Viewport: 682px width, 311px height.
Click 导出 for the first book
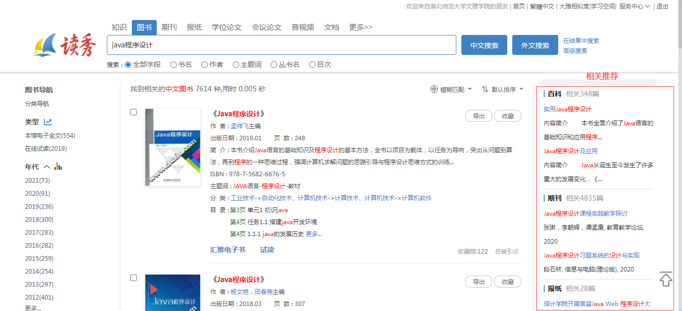478,116
